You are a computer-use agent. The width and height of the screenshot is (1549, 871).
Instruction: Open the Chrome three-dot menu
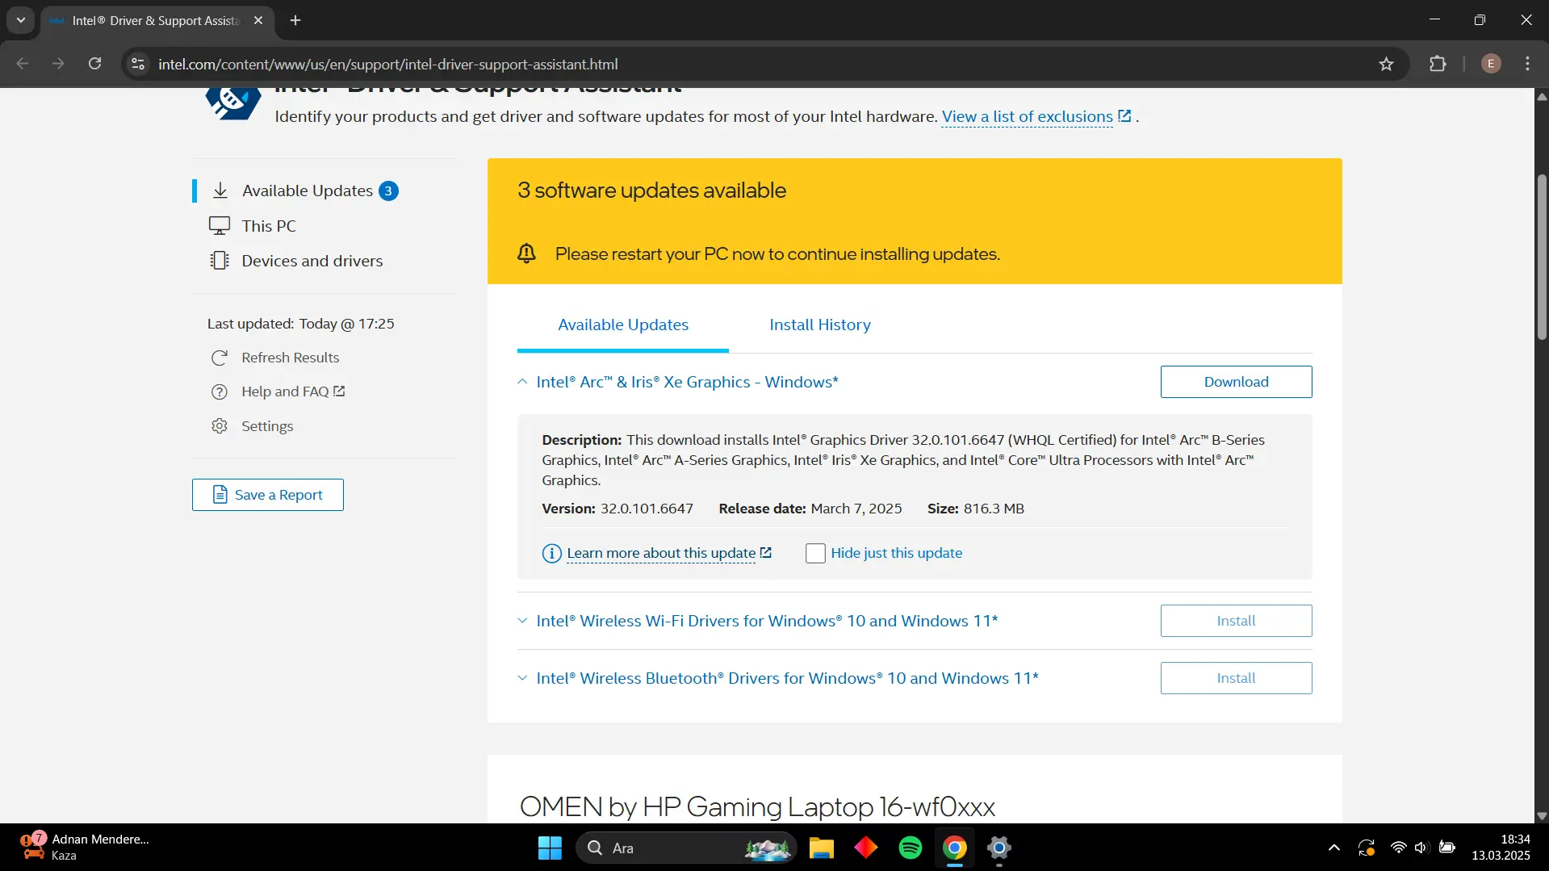click(x=1527, y=64)
